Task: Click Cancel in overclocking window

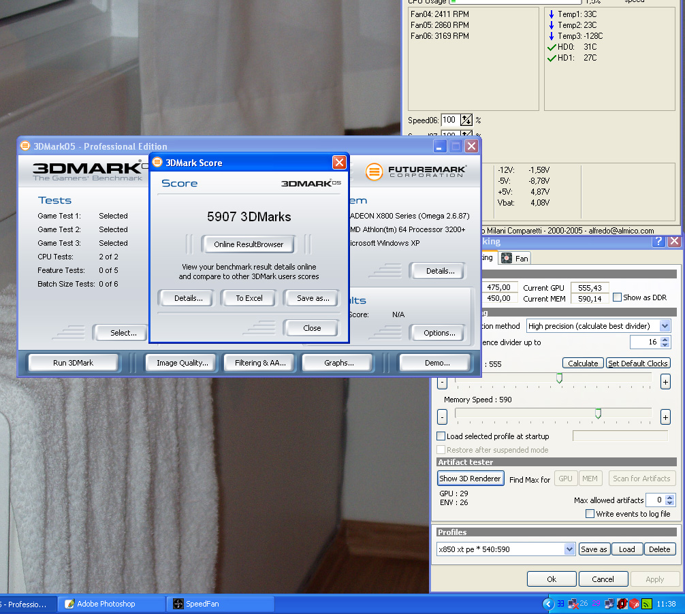Action: tap(603, 579)
